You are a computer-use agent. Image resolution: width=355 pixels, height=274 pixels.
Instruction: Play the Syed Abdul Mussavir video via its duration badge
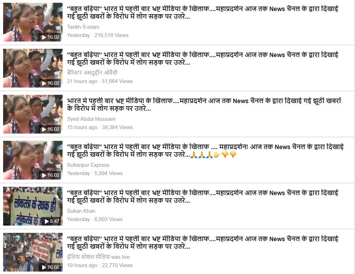coord(50,129)
